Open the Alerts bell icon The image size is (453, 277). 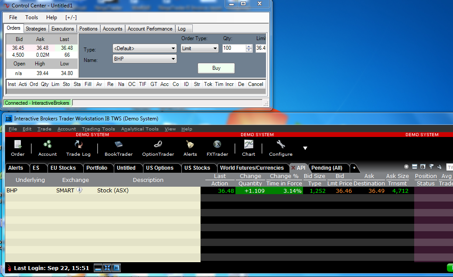click(x=190, y=147)
